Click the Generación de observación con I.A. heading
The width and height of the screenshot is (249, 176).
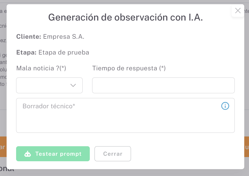point(125,17)
